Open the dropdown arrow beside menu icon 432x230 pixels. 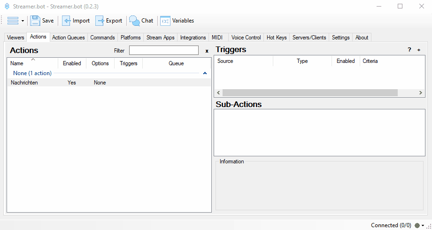[23, 21]
